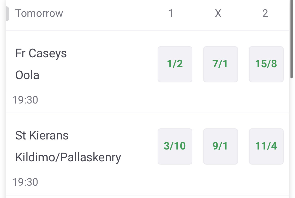This screenshot has width=295, height=198.
Task: Click the Kildimo/Pallaskenry team name
Action: coord(68,157)
